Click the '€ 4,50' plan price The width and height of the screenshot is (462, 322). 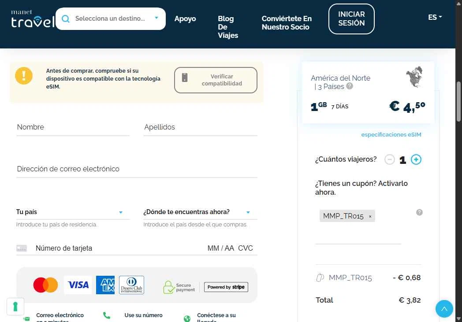(407, 107)
